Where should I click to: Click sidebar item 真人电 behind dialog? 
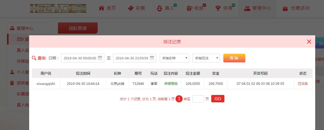coord(23,105)
